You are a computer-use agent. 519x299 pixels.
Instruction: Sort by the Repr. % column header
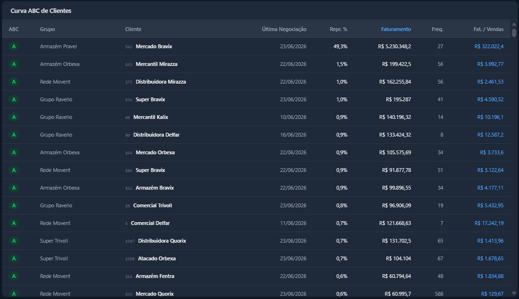point(338,29)
